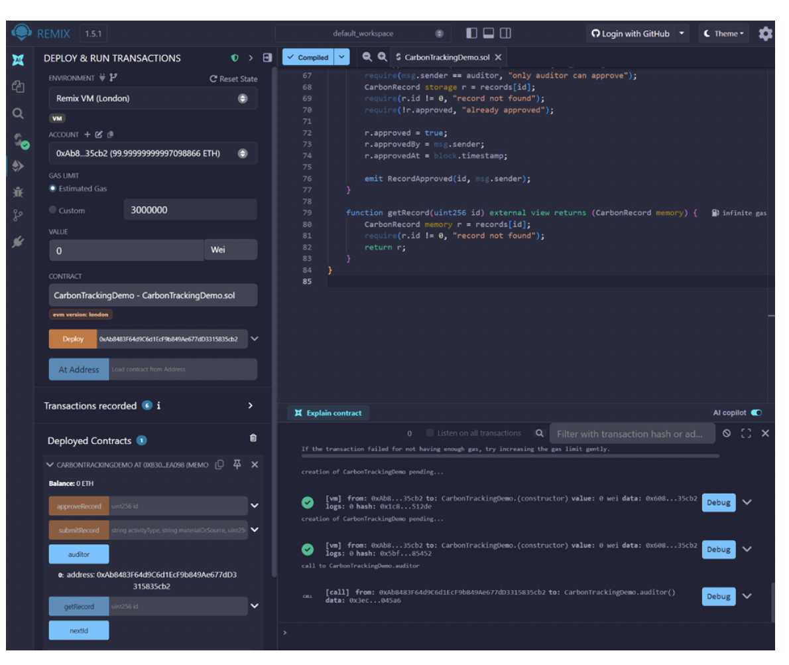Toggle the bottom terminal panel layout icon
The image size is (789, 665).
[x=488, y=33]
